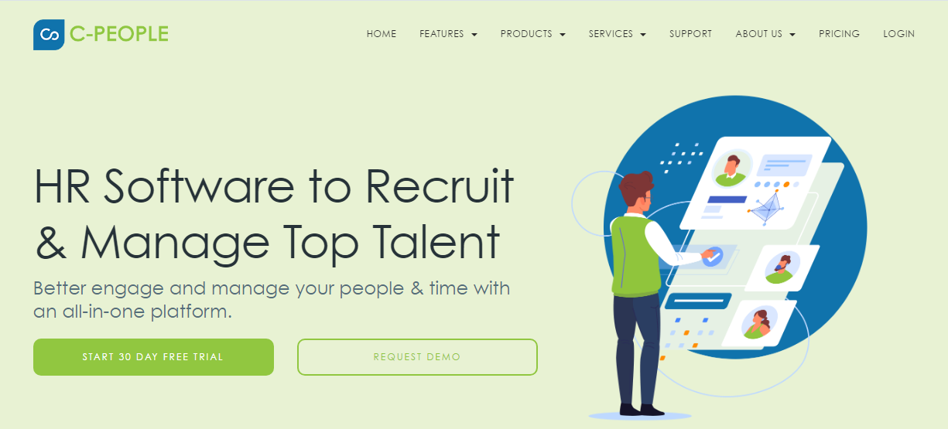This screenshot has height=429, width=948.
Task: Expand the ABOUT US dropdown
Action: pos(765,34)
